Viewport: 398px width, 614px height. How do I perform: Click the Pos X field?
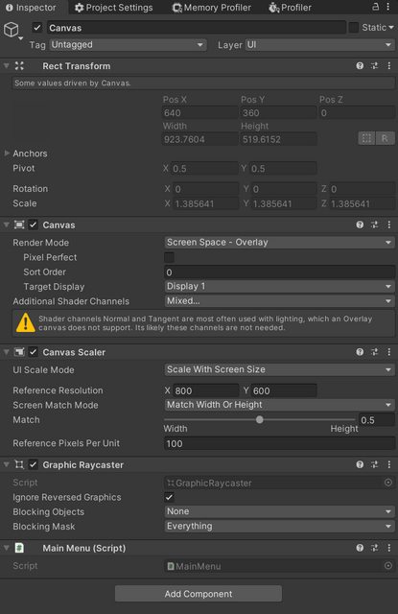tap(200, 113)
